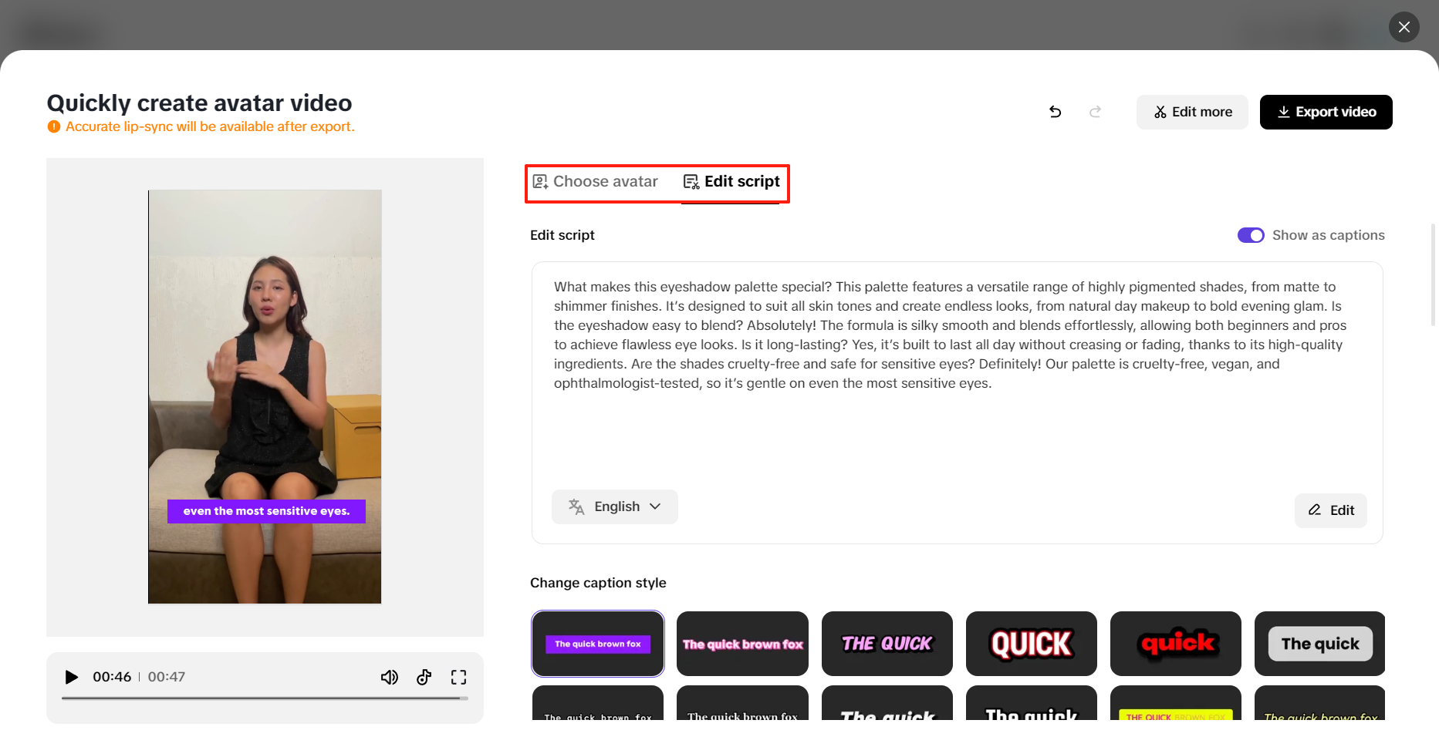Screen dimensions: 1439x747
Task: Close the avatar creation dialog
Action: tap(1404, 27)
